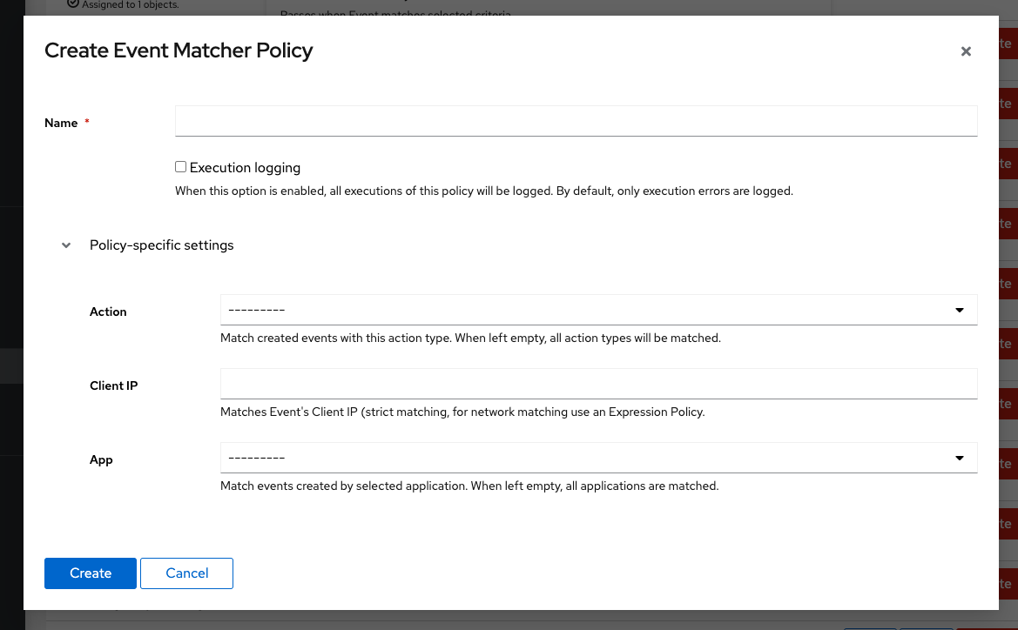The width and height of the screenshot is (1018, 630).
Task: Enable the Execution logging checkbox
Action: click(181, 167)
